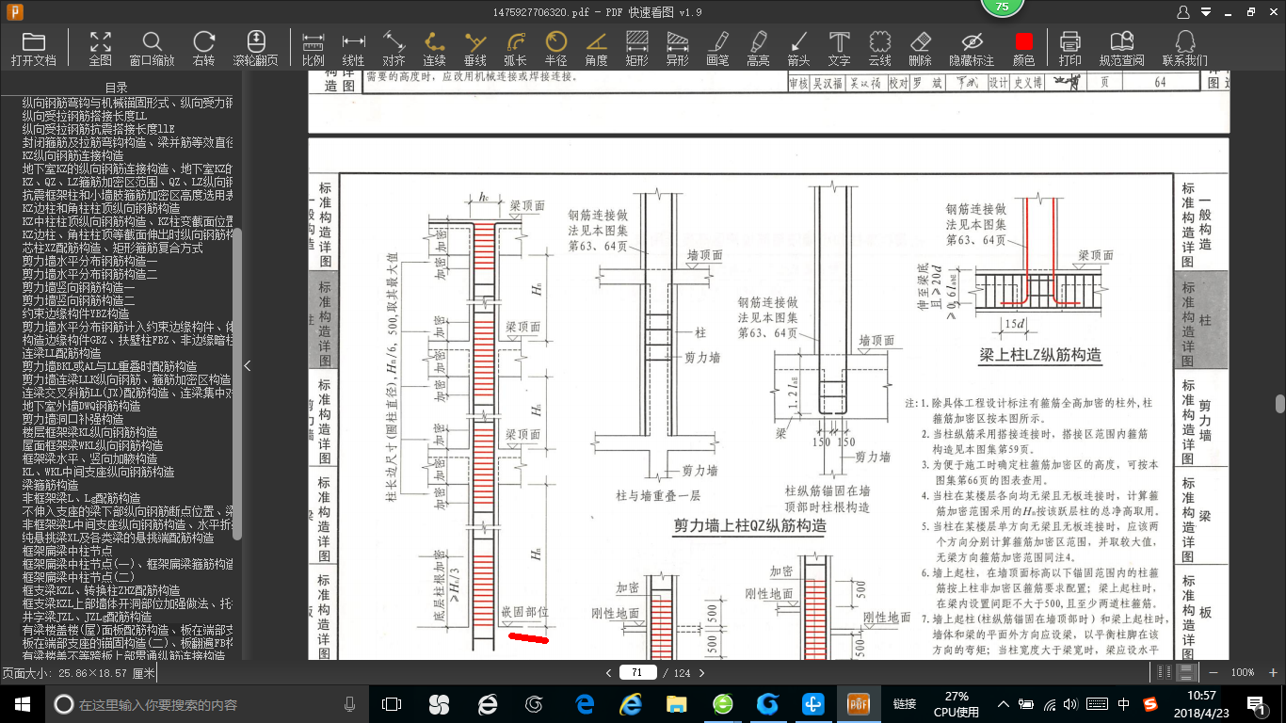The width and height of the screenshot is (1286, 723).
Task: Open 楼层框架梁KL纵向钢筋构造 entry
Action: (x=88, y=432)
